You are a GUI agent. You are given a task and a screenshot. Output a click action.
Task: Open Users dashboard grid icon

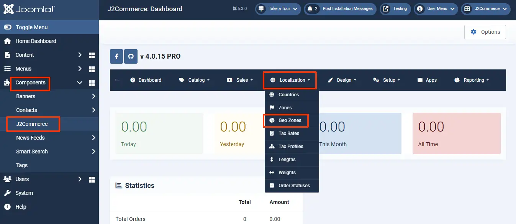pyautogui.click(x=92, y=180)
